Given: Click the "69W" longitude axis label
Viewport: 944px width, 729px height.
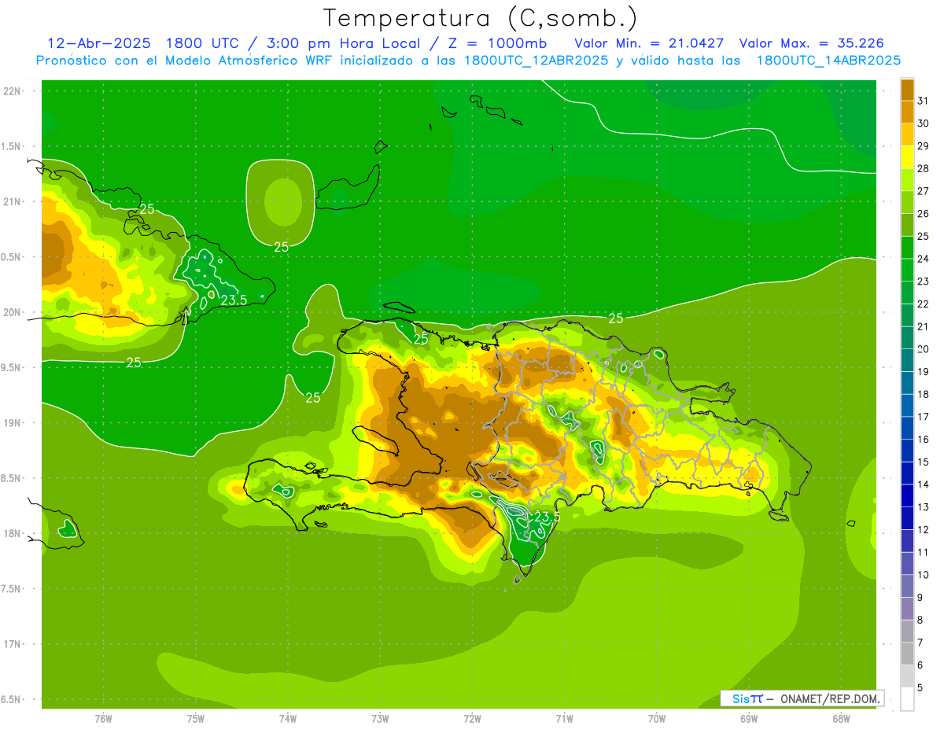Looking at the screenshot, I should pyautogui.click(x=749, y=719).
